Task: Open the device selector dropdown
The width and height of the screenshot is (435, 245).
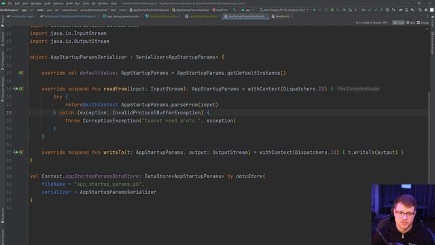Action: (x=284, y=10)
